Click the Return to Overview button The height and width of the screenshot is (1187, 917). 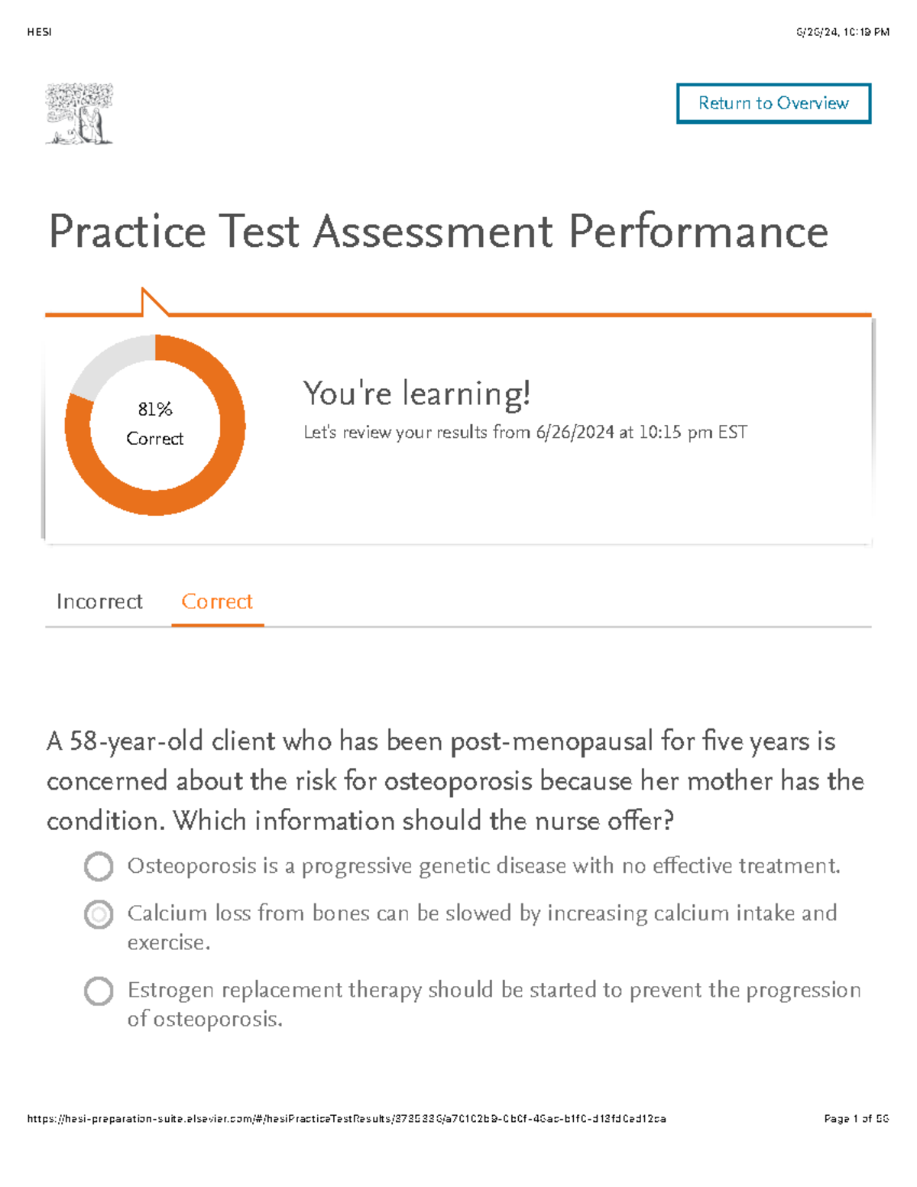(x=773, y=103)
